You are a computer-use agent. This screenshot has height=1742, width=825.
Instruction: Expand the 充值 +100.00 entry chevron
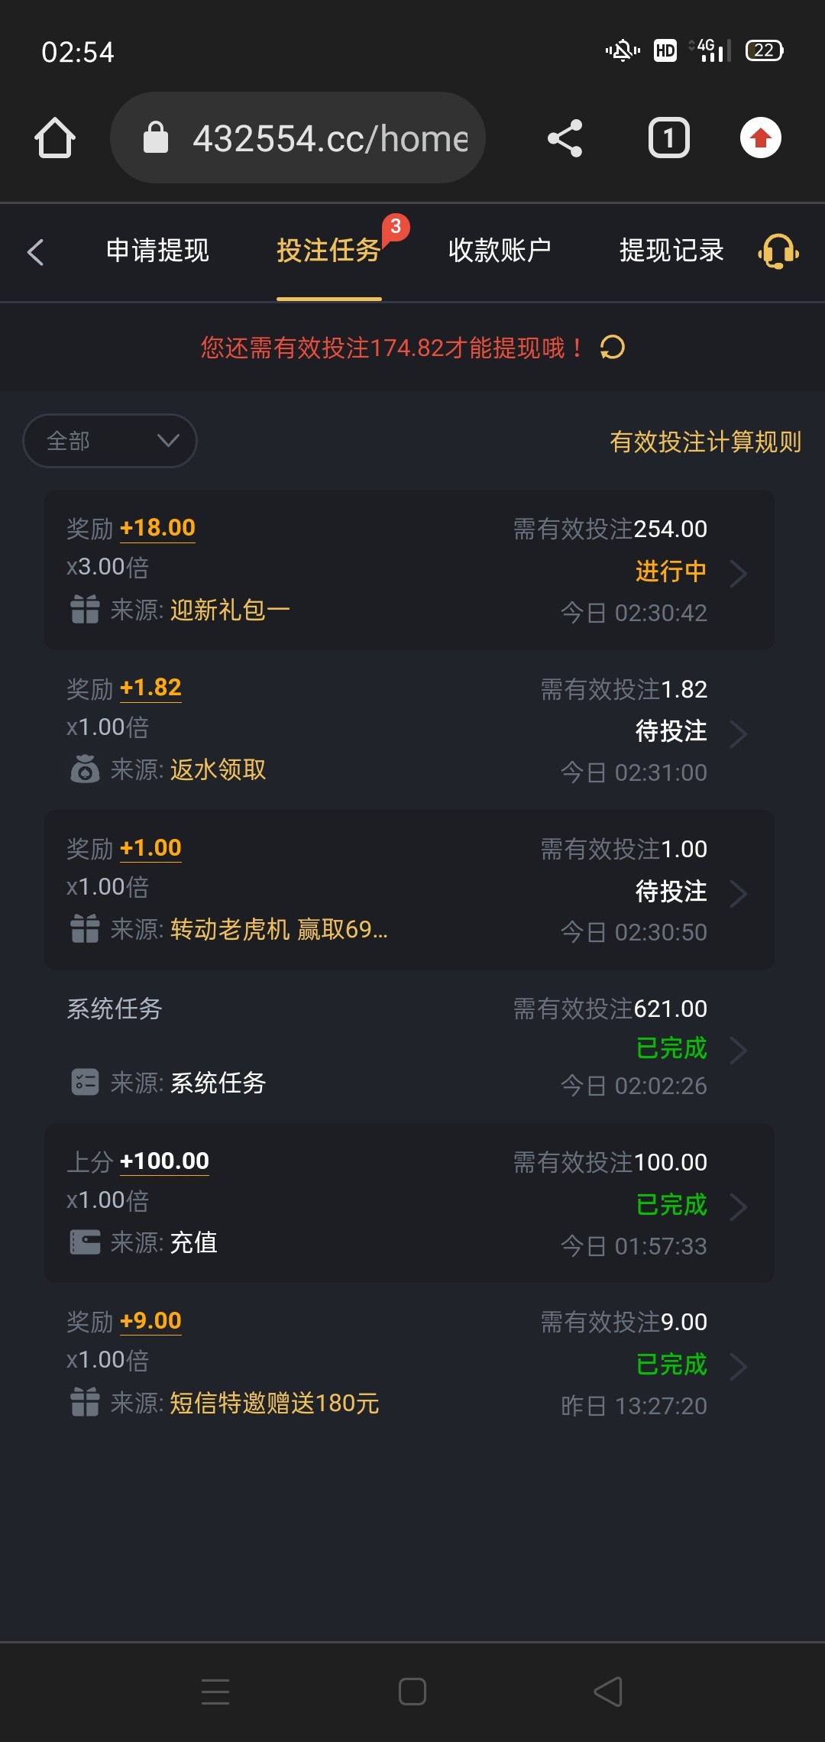point(738,1207)
